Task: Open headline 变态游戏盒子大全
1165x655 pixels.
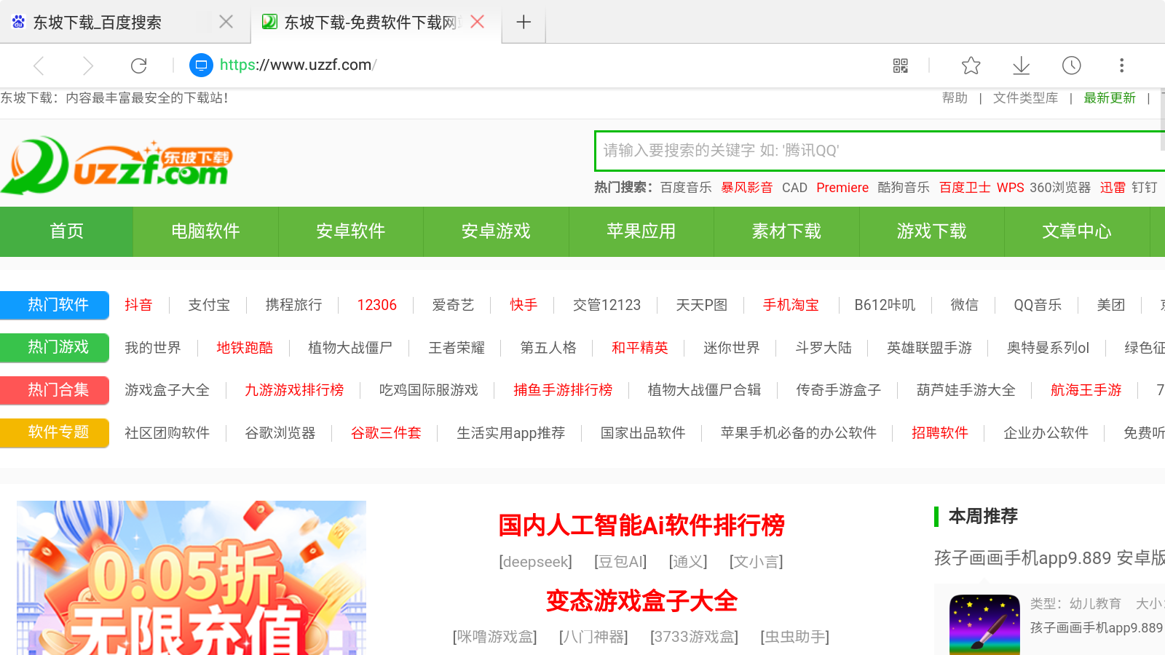Action: click(641, 601)
